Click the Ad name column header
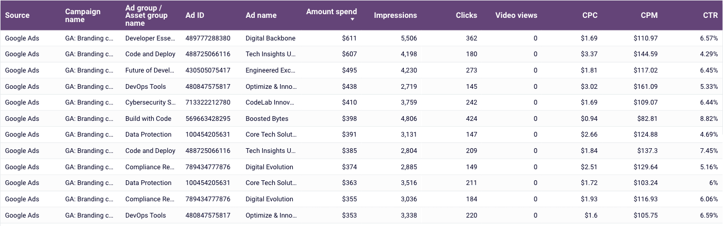 (x=261, y=15)
